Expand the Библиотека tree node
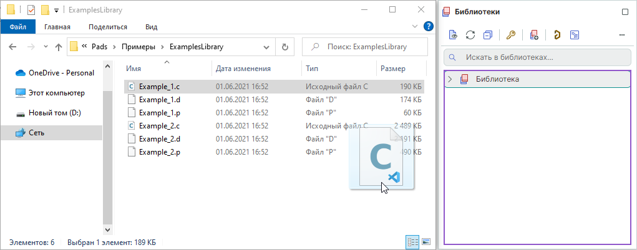637x250 pixels. [x=450, y=79]
